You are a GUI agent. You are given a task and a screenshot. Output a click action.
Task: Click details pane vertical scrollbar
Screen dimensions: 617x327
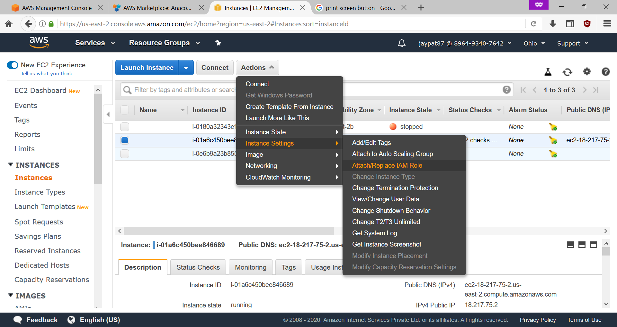pyautogui.click(x=606, y=251)
